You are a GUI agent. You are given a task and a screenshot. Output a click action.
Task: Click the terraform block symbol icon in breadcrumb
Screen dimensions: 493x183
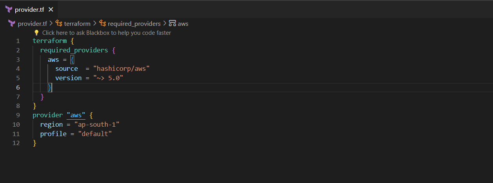coord(59,23)
